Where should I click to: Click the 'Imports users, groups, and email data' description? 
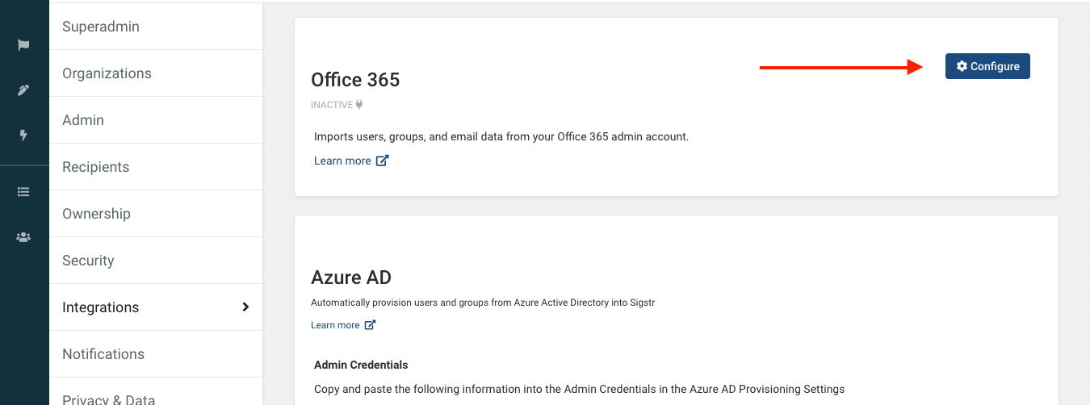point(501,136)
